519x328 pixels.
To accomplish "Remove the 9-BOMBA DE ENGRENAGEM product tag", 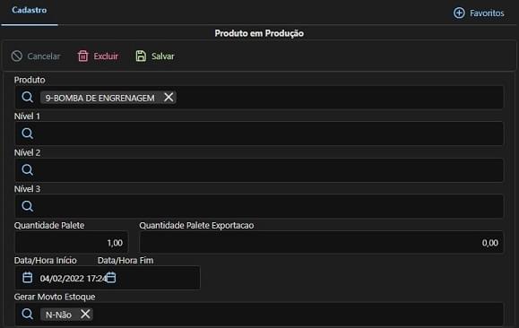I will (x=169, y=98).
